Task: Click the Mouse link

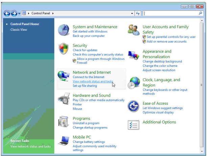Action: 77,109
